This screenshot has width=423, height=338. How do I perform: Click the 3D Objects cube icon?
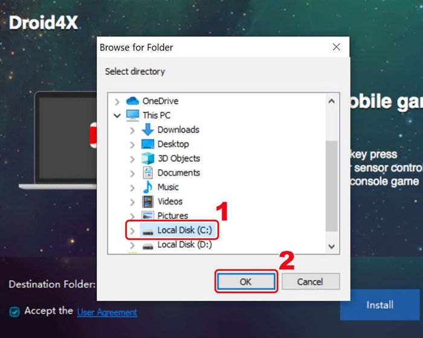pyautogui.click(x=148, y=158)
